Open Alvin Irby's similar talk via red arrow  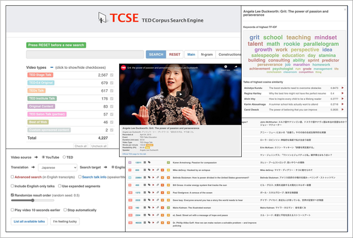(x=342, y=99)
